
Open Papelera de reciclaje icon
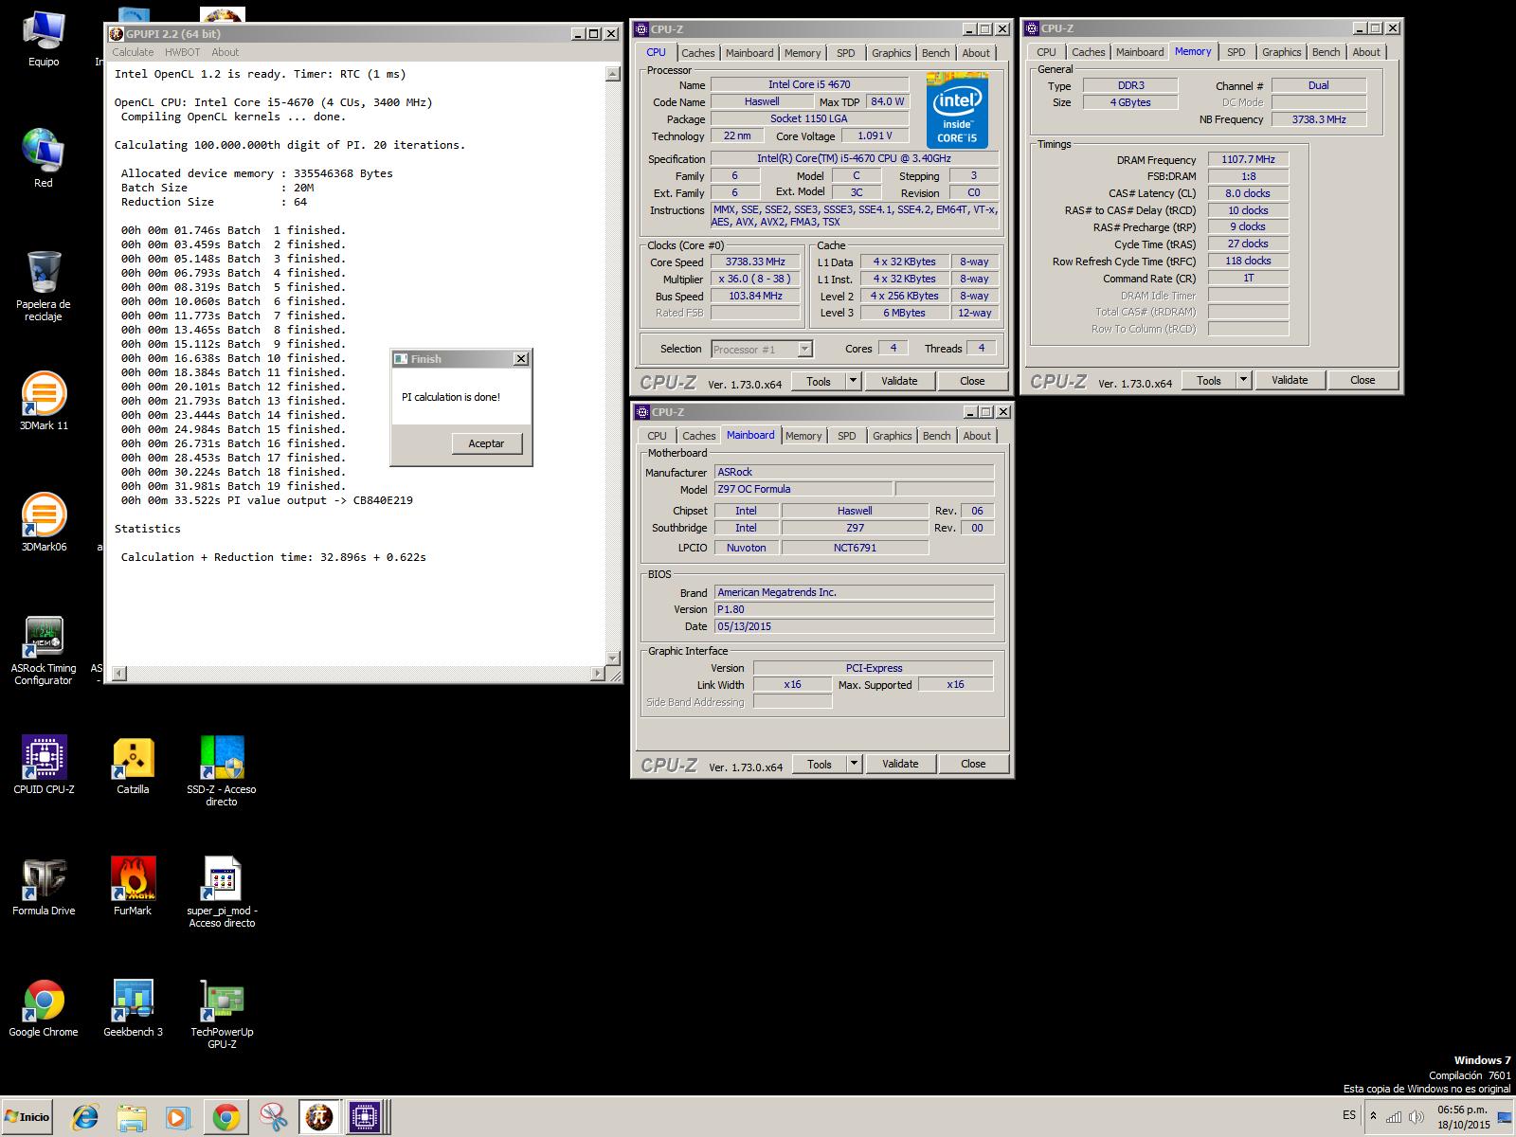click(x=44, y=285)
